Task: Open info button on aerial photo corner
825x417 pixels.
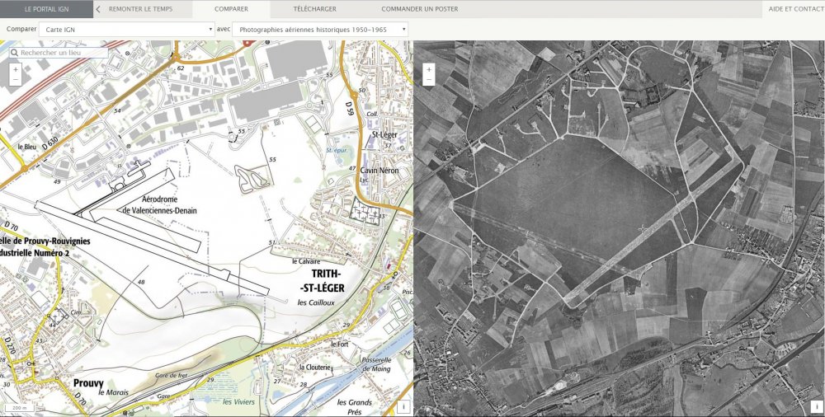Action: (x=816, y=406)
